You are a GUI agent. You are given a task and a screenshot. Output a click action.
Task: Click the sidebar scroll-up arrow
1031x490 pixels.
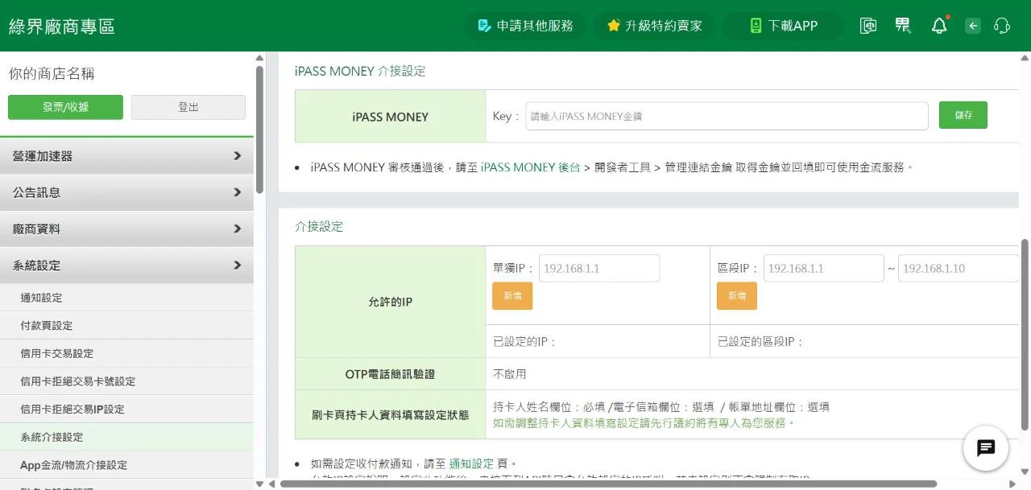pyautogui.click(x=259, y=58)
